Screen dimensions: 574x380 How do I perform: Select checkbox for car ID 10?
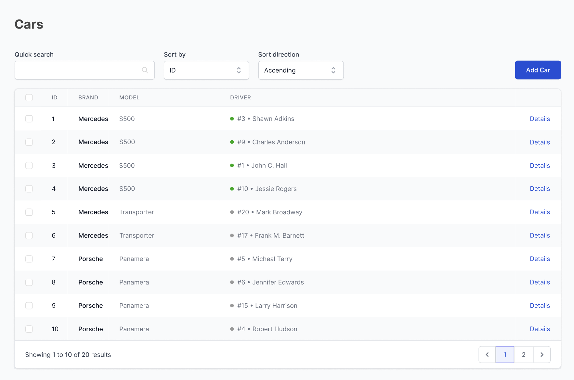[29, 329]
